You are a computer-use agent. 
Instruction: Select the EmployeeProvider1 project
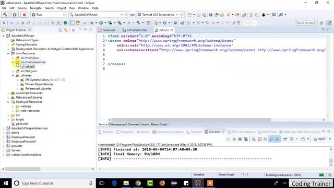pos(23,142)
